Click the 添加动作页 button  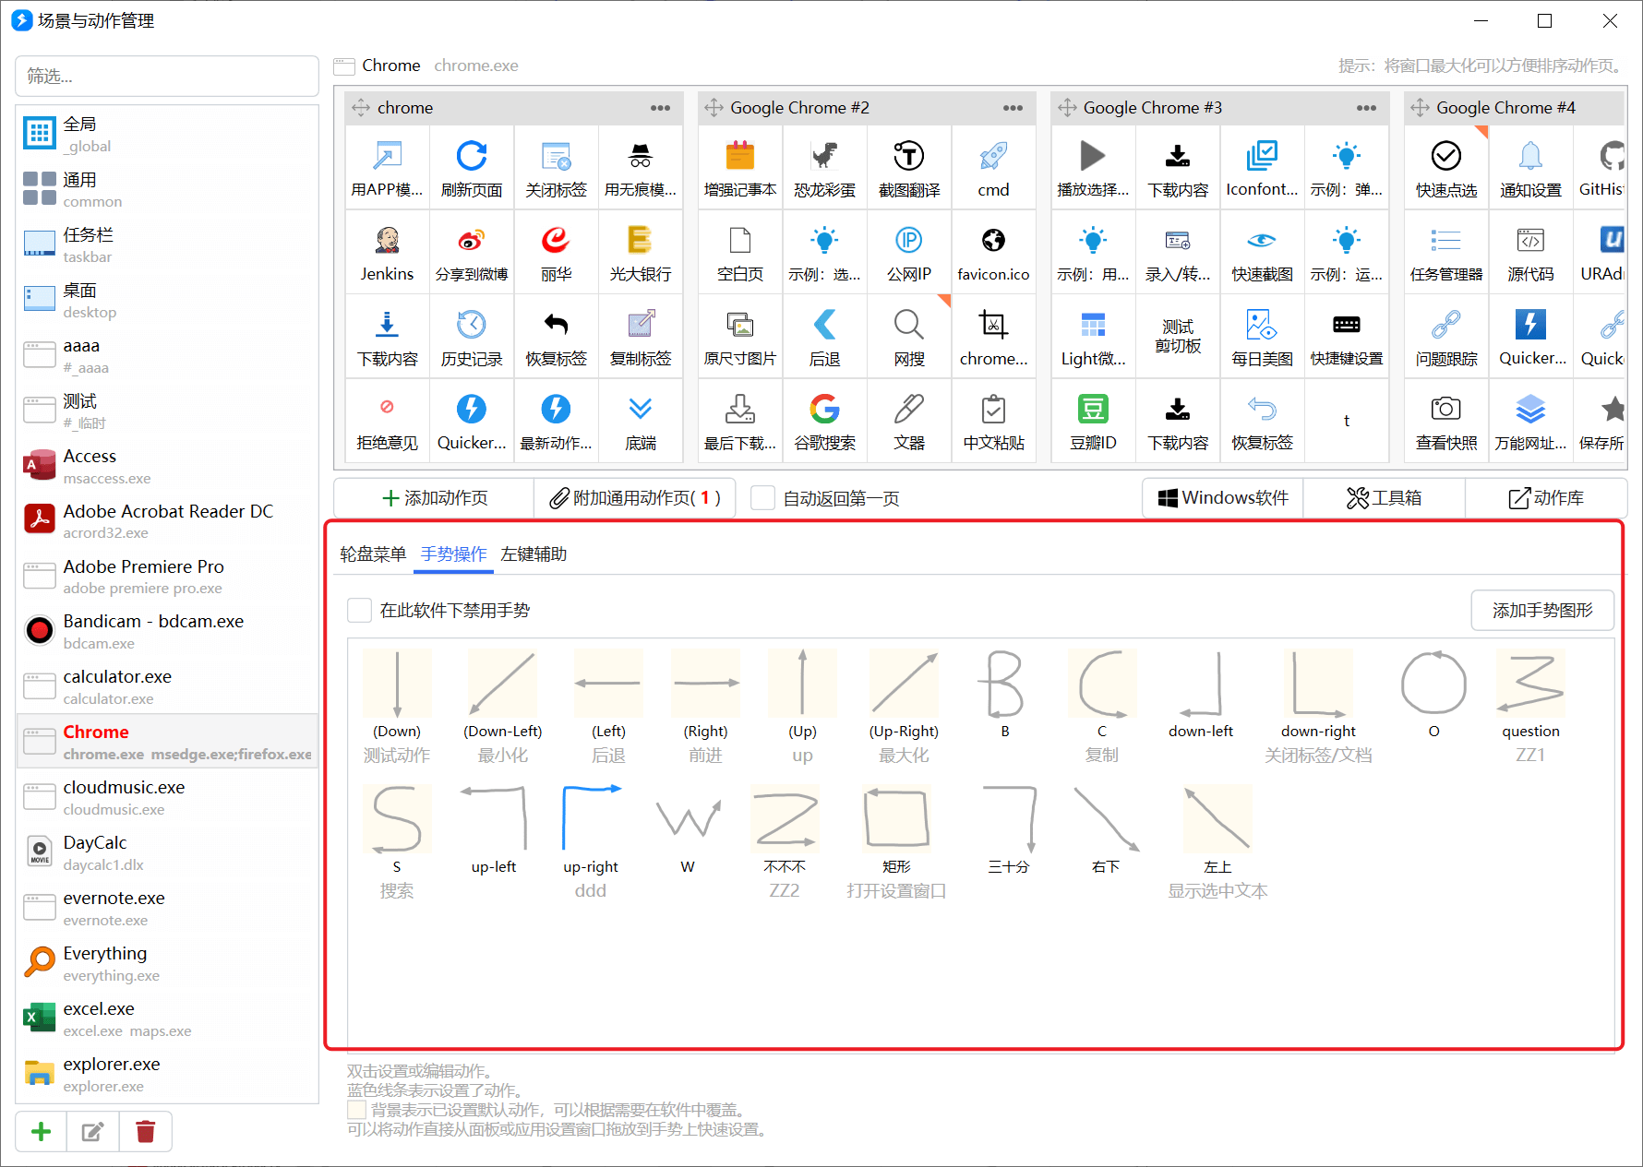435,498
